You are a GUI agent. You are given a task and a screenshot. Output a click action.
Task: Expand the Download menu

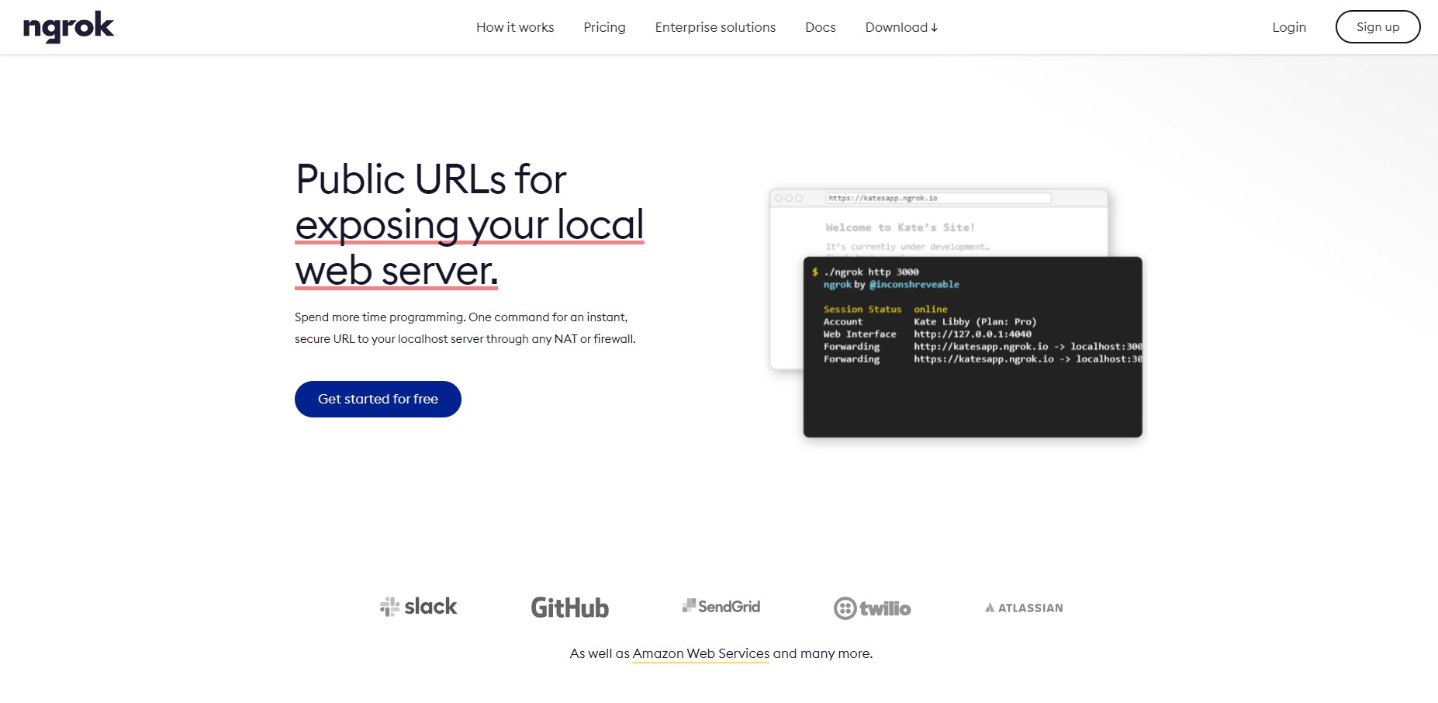point(901,27)
